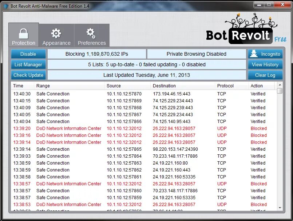This screenshot has width=293, height=221.
Task: Click TCP protocol in 13:38:58 row
Action: tap(221, 177)
